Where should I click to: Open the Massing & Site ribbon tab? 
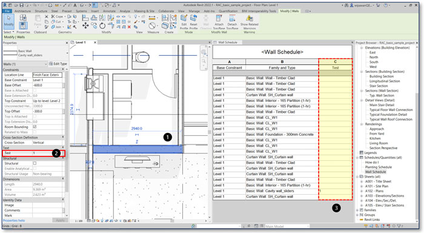click(144, 11)
